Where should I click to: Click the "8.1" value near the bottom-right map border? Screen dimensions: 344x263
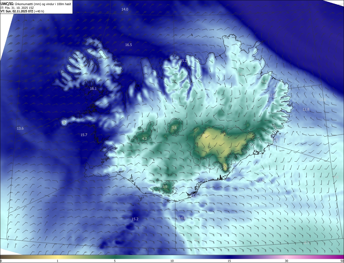coord(307,243)
